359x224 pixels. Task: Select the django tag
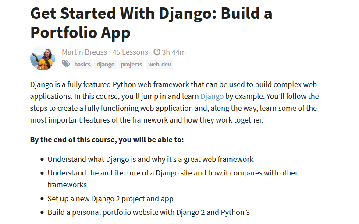tap(106, 64)
